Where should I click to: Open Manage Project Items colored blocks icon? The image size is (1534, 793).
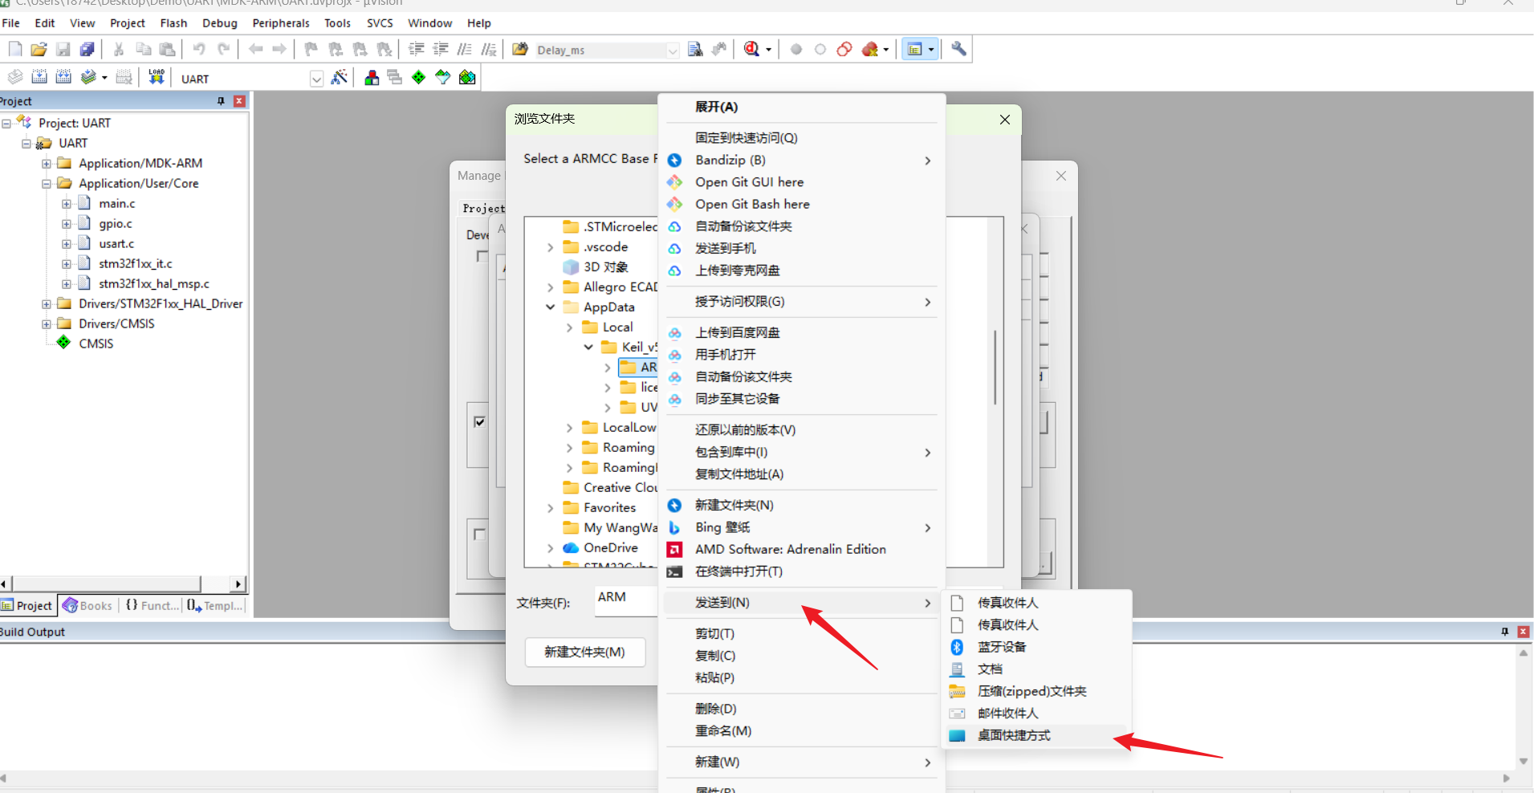click(372, 78)
